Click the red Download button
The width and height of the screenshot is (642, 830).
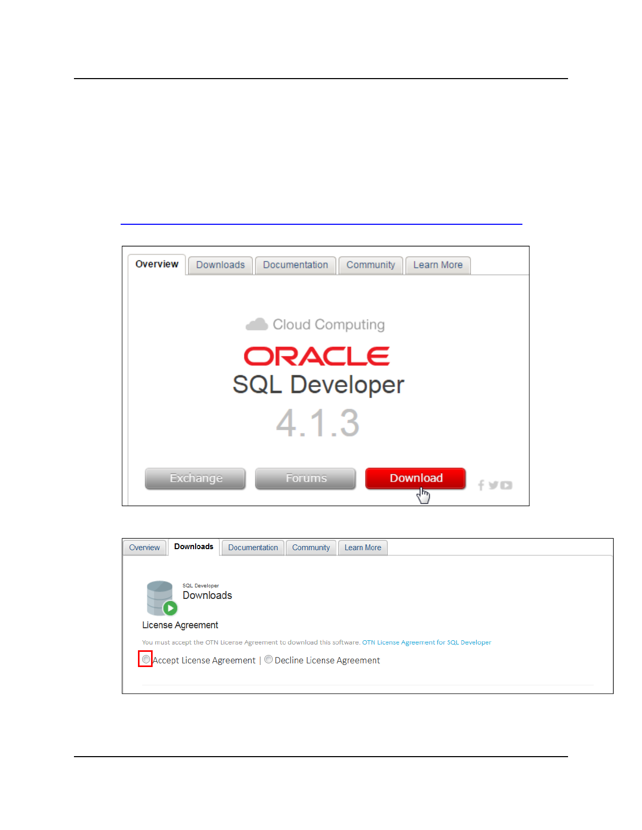coord(415,478)
